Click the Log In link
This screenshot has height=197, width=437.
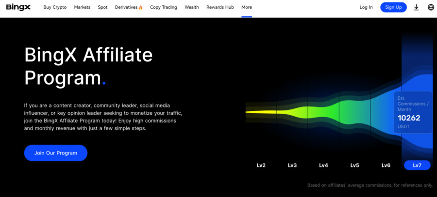click(366, 7)
